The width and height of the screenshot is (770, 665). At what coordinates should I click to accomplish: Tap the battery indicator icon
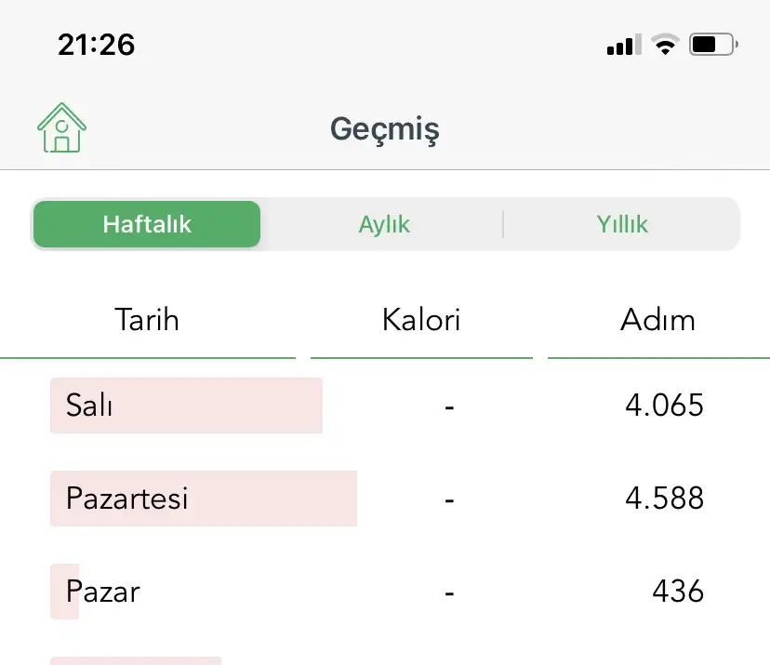[x=713, y=44]
